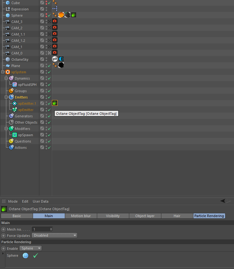Select the Generators tree item
The height and width of the screenshot is (269, 234).
point(24,116)
